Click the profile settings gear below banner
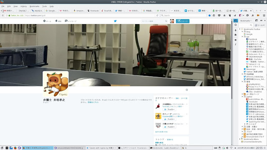267x150 pixels. (x=187, y=90)
